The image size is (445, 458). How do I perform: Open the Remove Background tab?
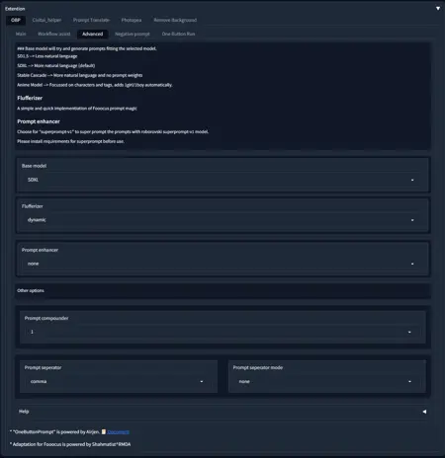pos(175,20)
